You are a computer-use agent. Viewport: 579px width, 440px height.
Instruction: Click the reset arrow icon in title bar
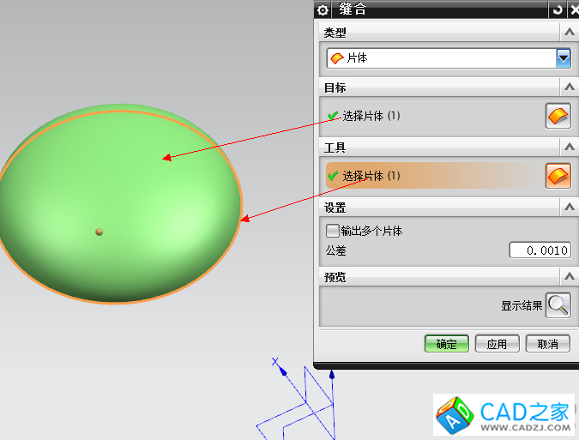[x=557, y=9]
